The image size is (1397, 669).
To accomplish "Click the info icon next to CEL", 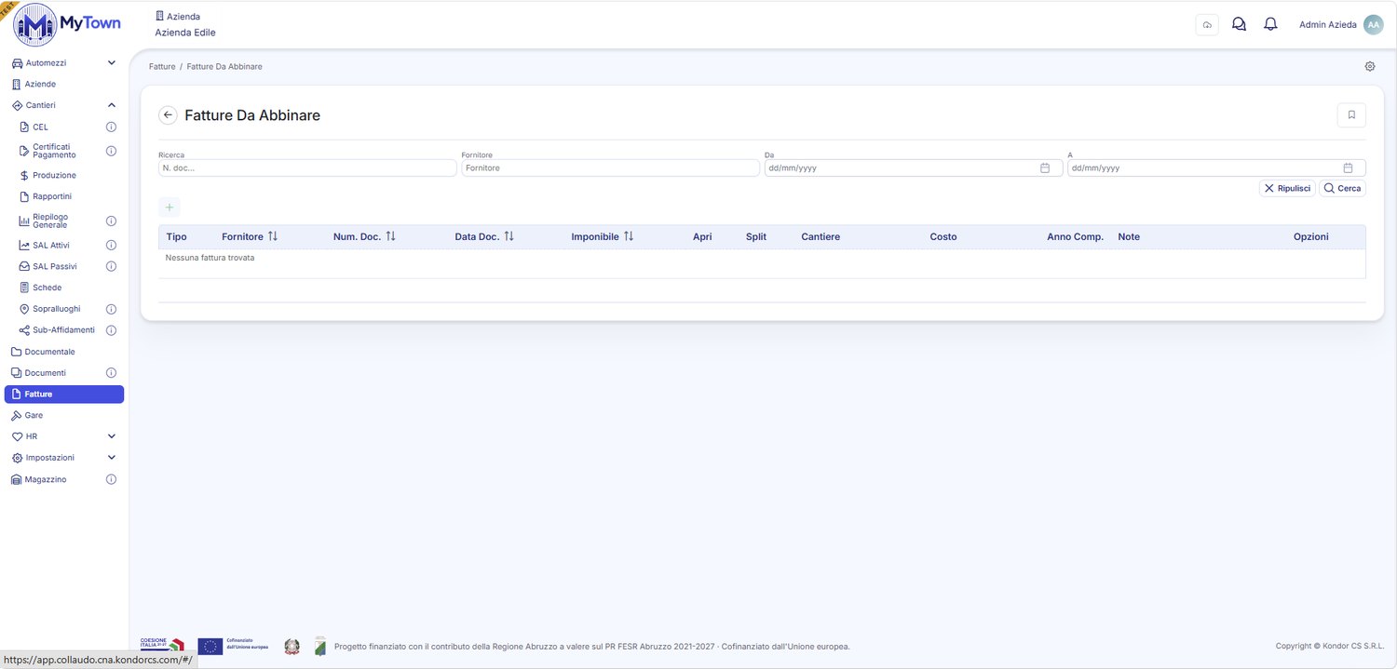I will [111, 127].
